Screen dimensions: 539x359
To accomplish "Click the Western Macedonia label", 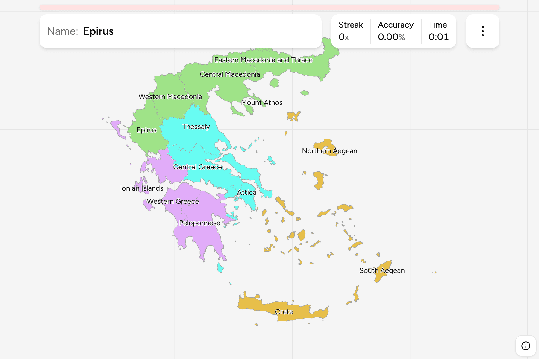I will pyautogui.click(x=170, y=97).
